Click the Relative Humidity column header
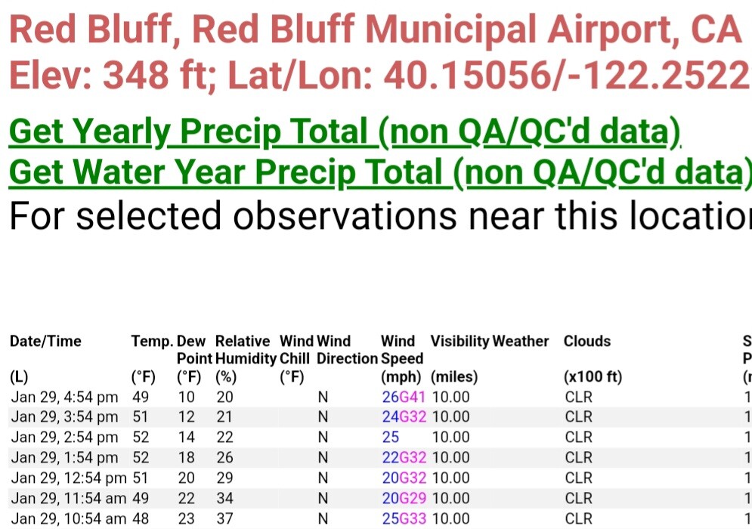 246,350
